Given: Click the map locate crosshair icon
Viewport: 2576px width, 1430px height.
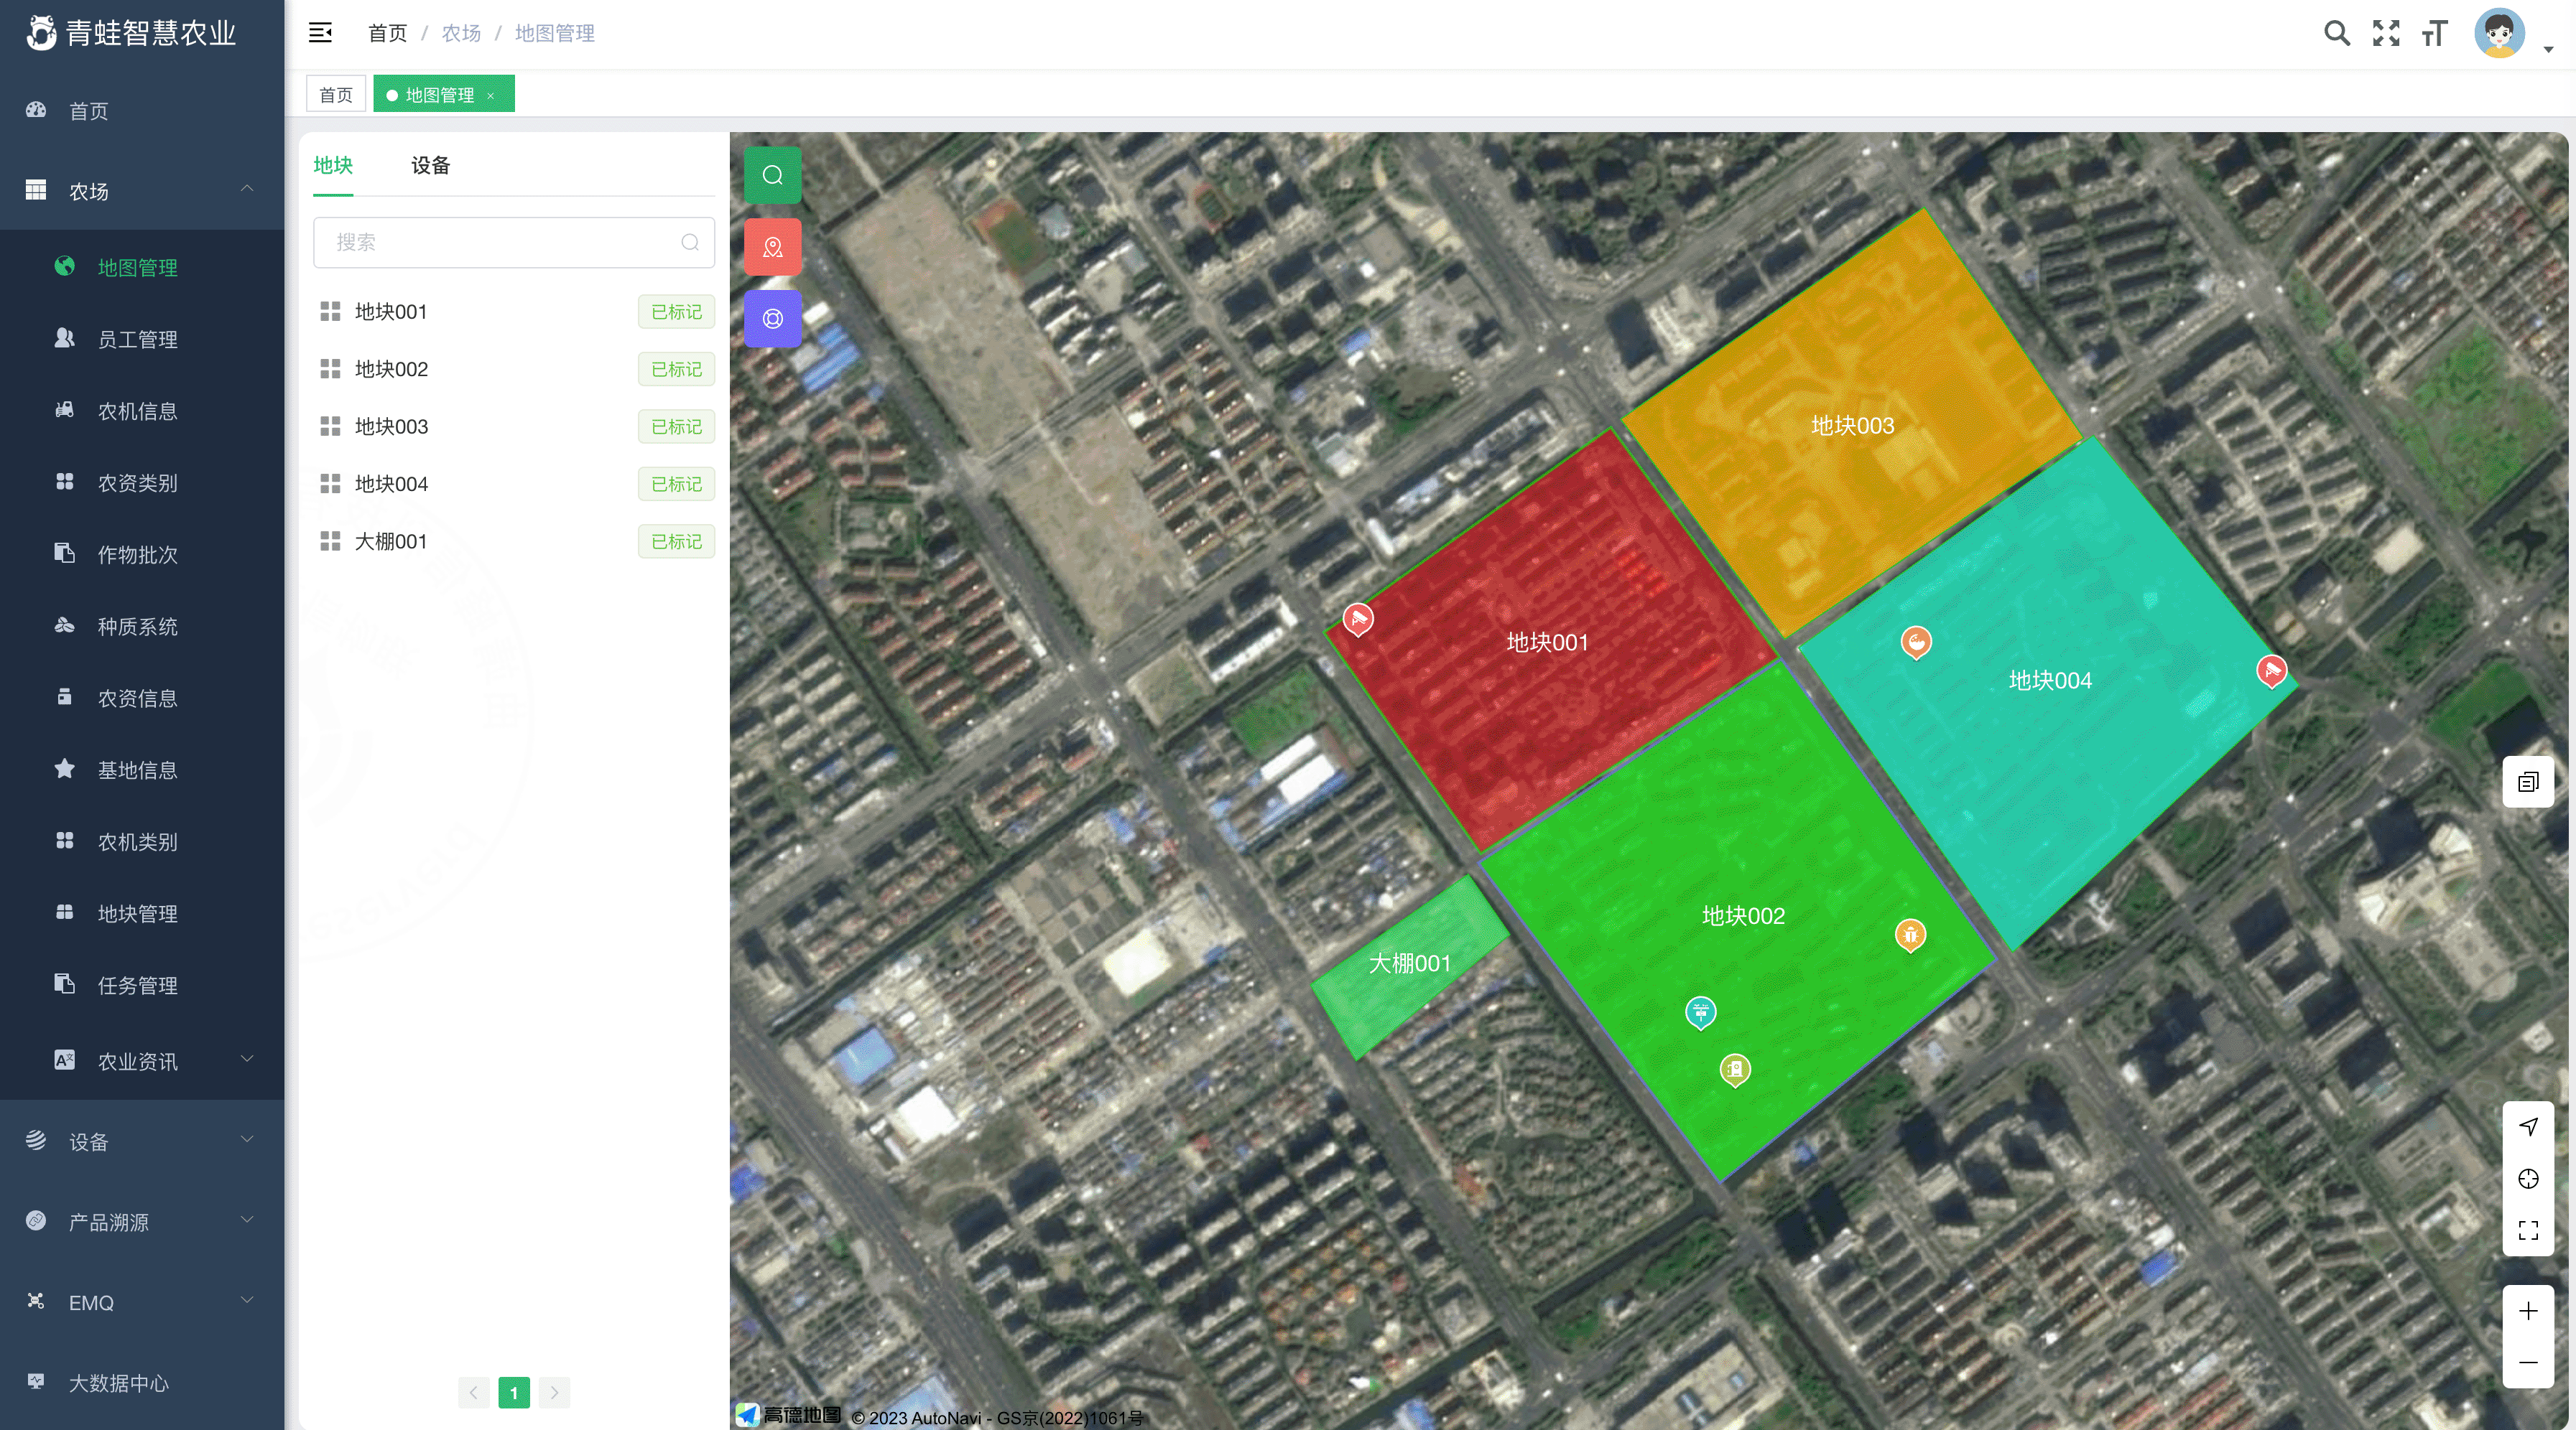Looking at the screenshot, I should point(2528,1178).
